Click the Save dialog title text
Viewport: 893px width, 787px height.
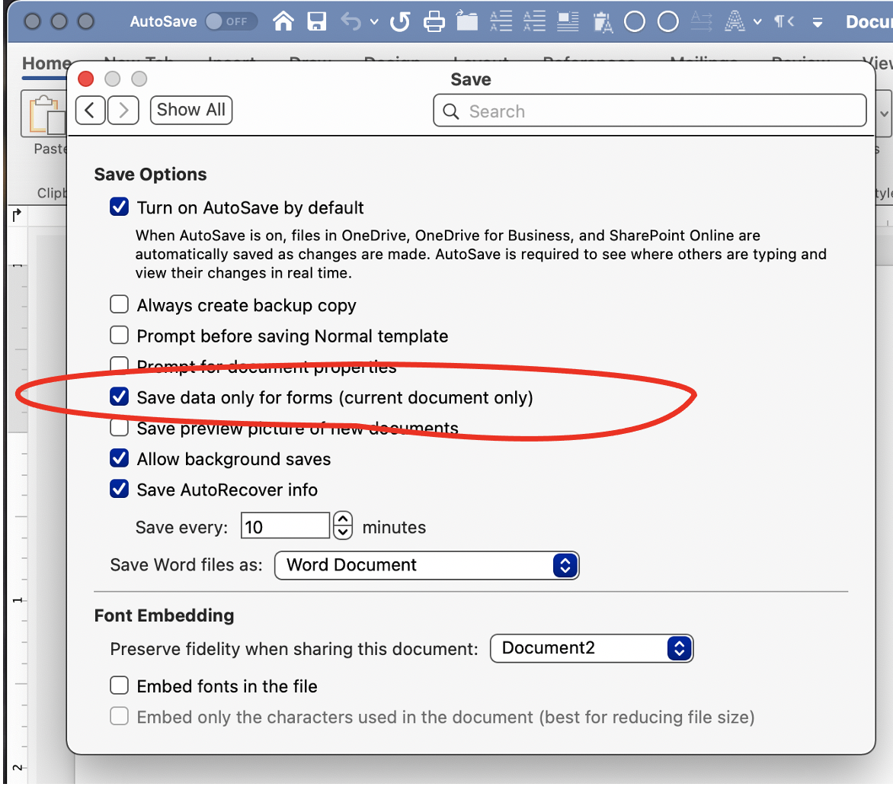[470, 79]
